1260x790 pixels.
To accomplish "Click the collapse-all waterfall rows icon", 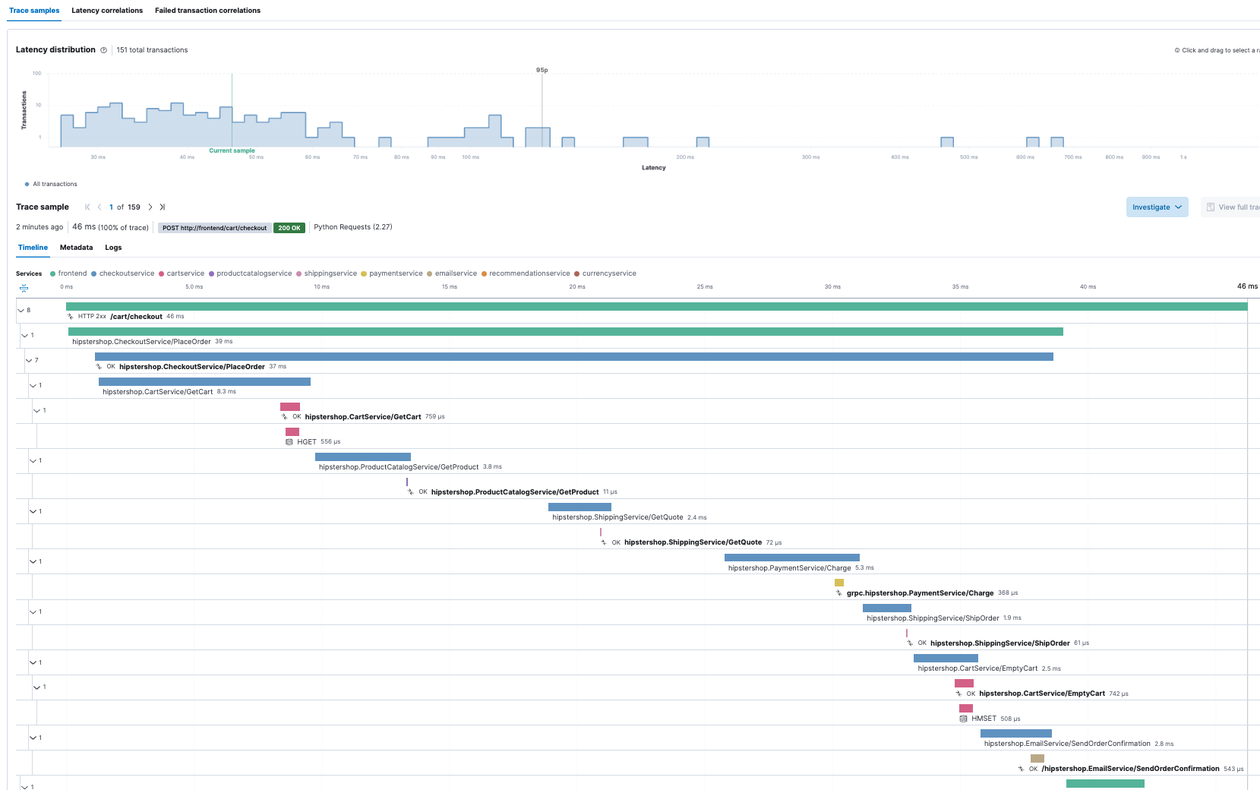I will [x=24, y=288].
